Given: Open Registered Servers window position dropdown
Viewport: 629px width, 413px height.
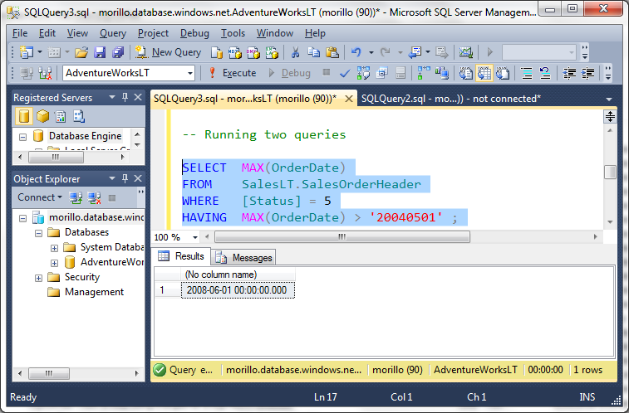Looking at the screenshot, I should (112, 97).
